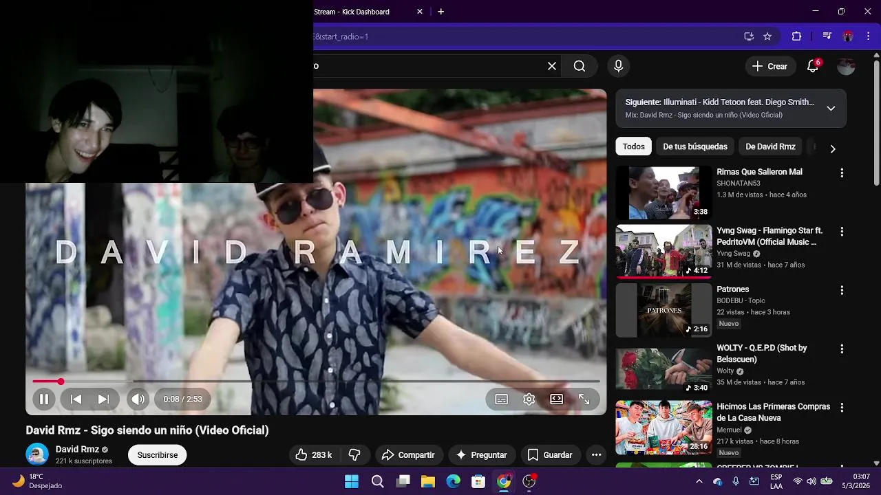Close the Kick Dashboard tab
The height and width of the screenshot is (495, 881).
coord(420,12)
